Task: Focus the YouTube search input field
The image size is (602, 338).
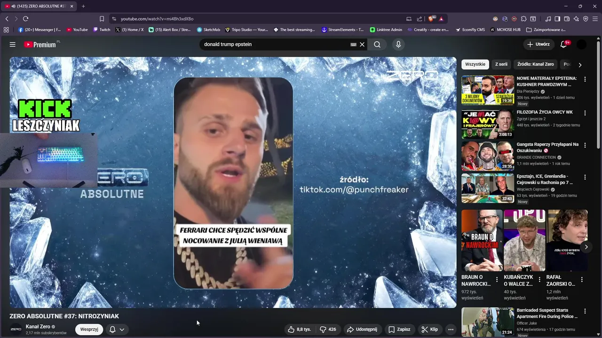Action: [275, 44]
